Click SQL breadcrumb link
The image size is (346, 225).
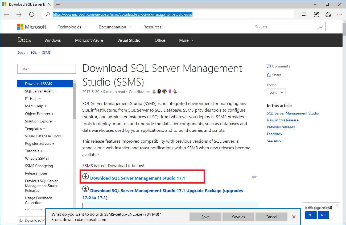pyautogui.click(x=34, y=52)
